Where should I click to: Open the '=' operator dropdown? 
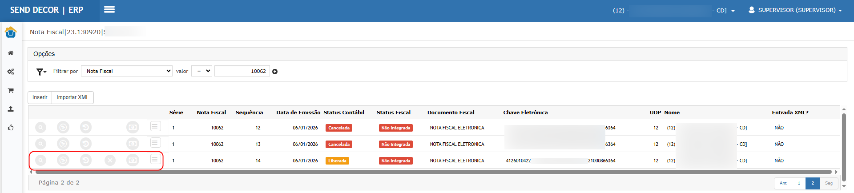pos(201,71)
